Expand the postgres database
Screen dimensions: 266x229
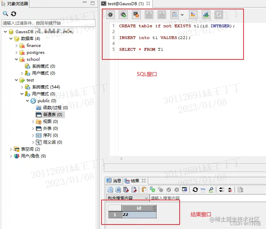(x=17, y=53)
